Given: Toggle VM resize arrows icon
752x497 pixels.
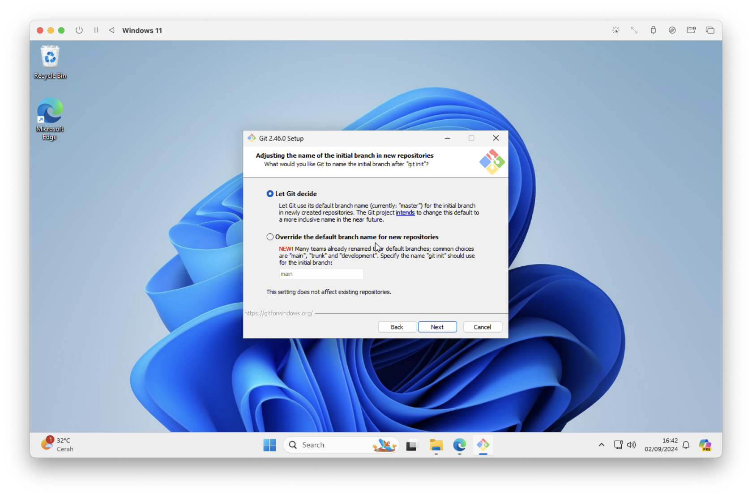Looking at the screenshot, I should (x=634, y=30).
